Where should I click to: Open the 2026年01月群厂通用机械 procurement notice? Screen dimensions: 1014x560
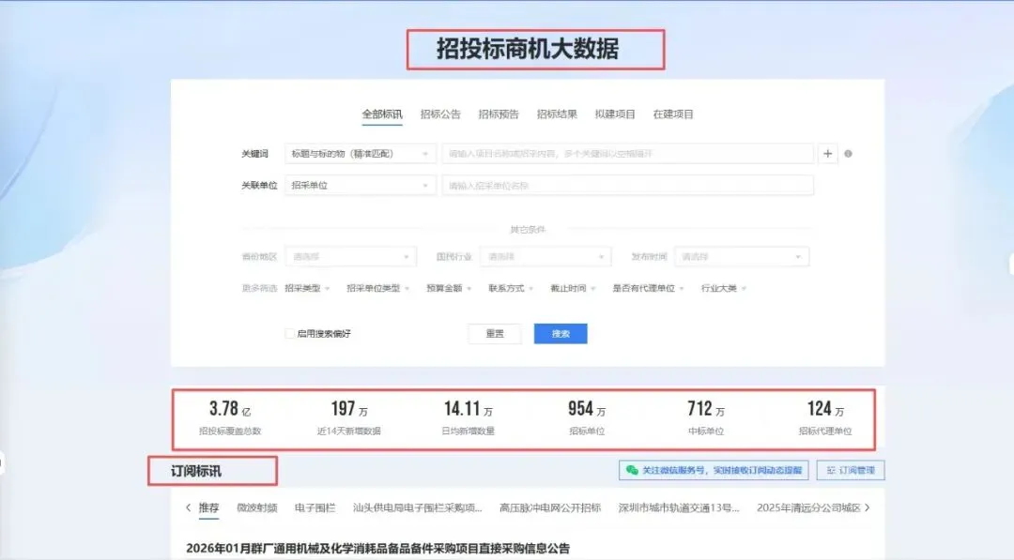pos(377,549)
